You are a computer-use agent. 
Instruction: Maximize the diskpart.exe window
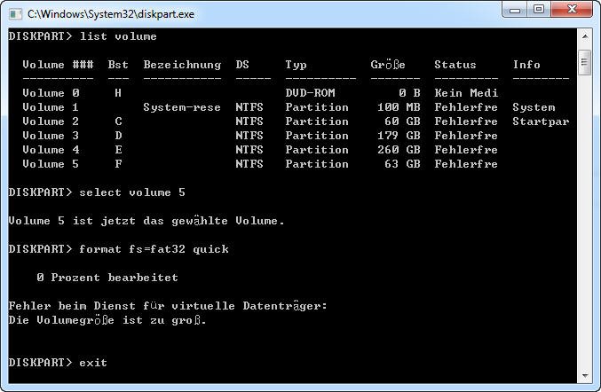click(x=538, y=10)
